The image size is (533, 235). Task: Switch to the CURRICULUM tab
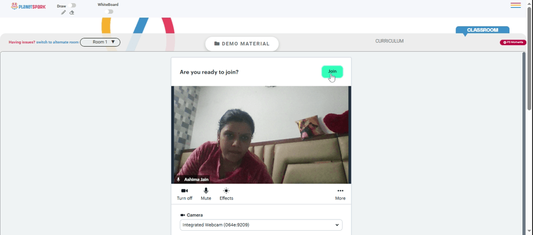click(389, 41)
